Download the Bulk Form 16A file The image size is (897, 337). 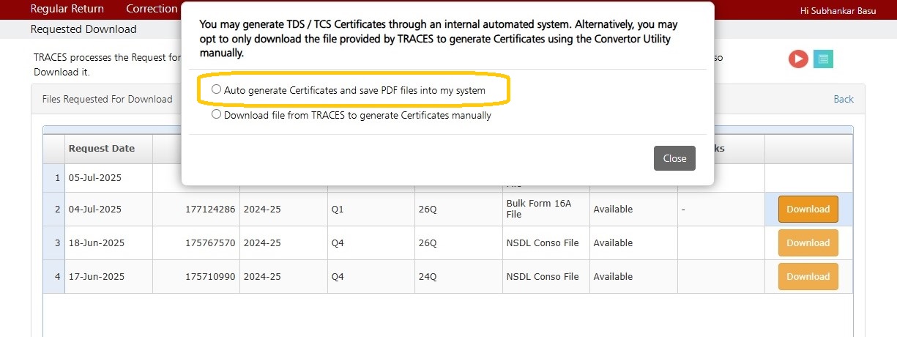[x=808, y=209]
